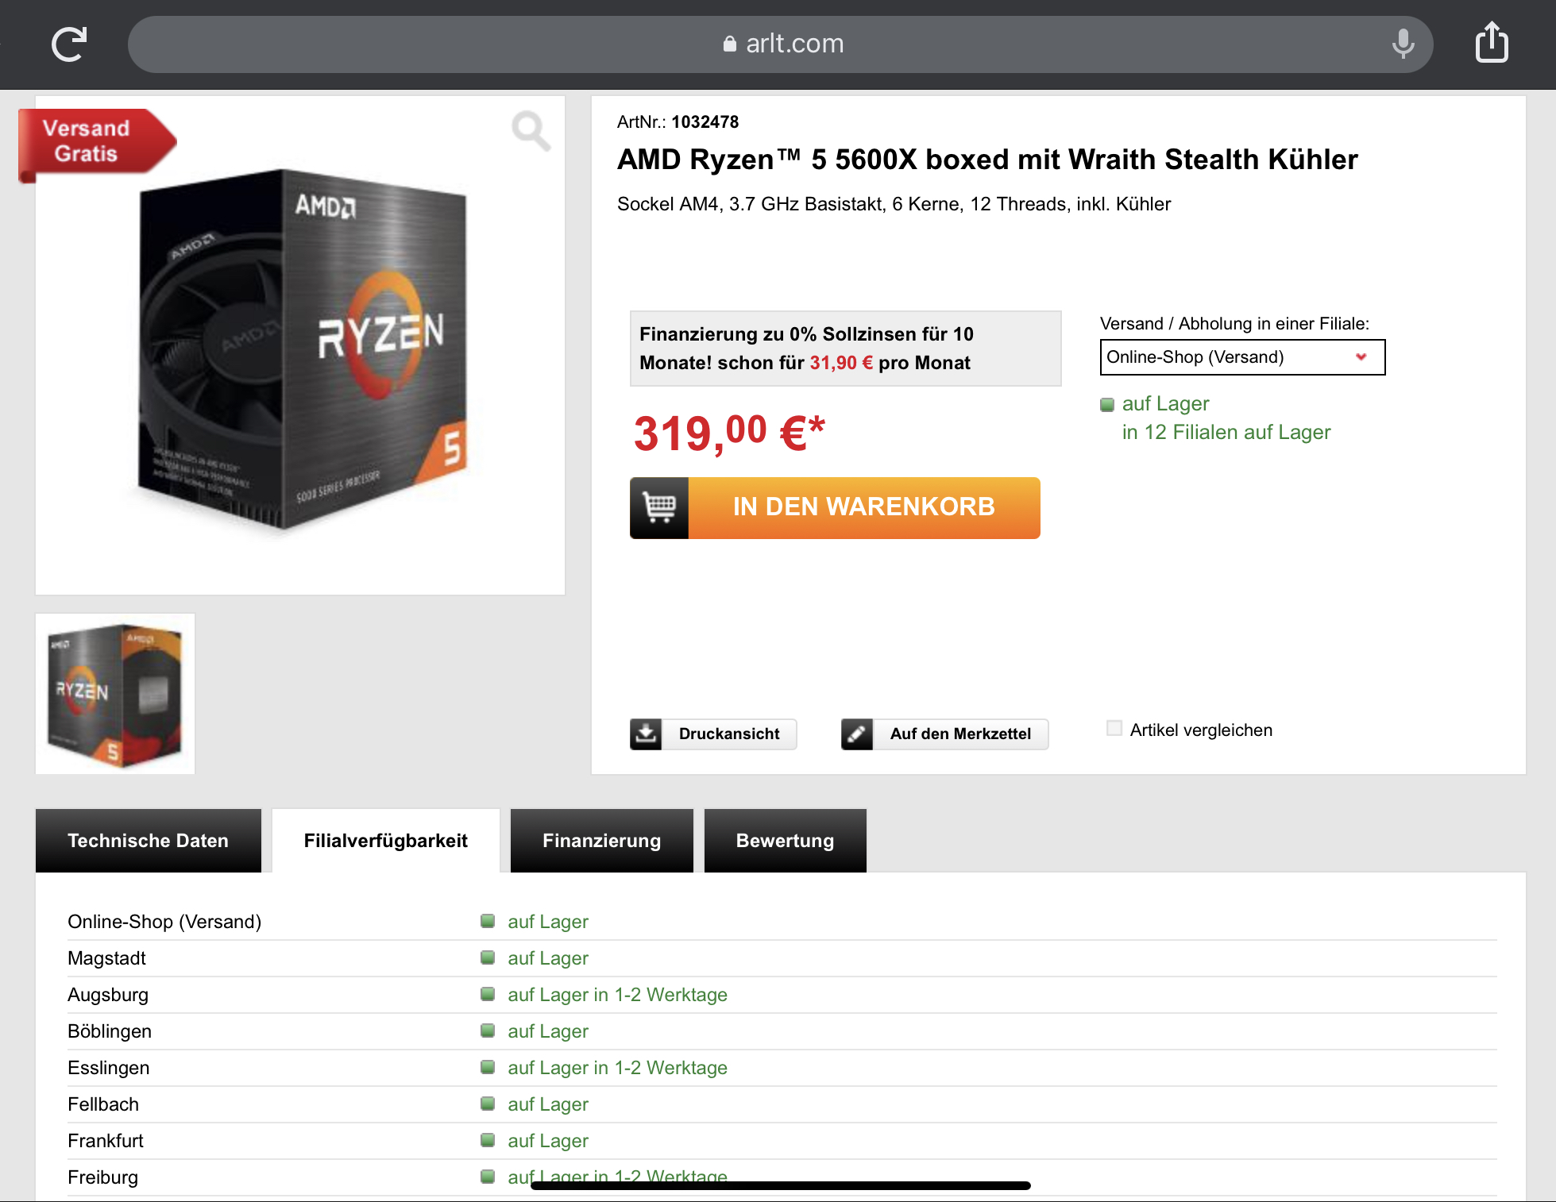Open the browser share icon
This screenshot has width=1556, height=1202.
pyautogui.click(x=1492, y=42)
